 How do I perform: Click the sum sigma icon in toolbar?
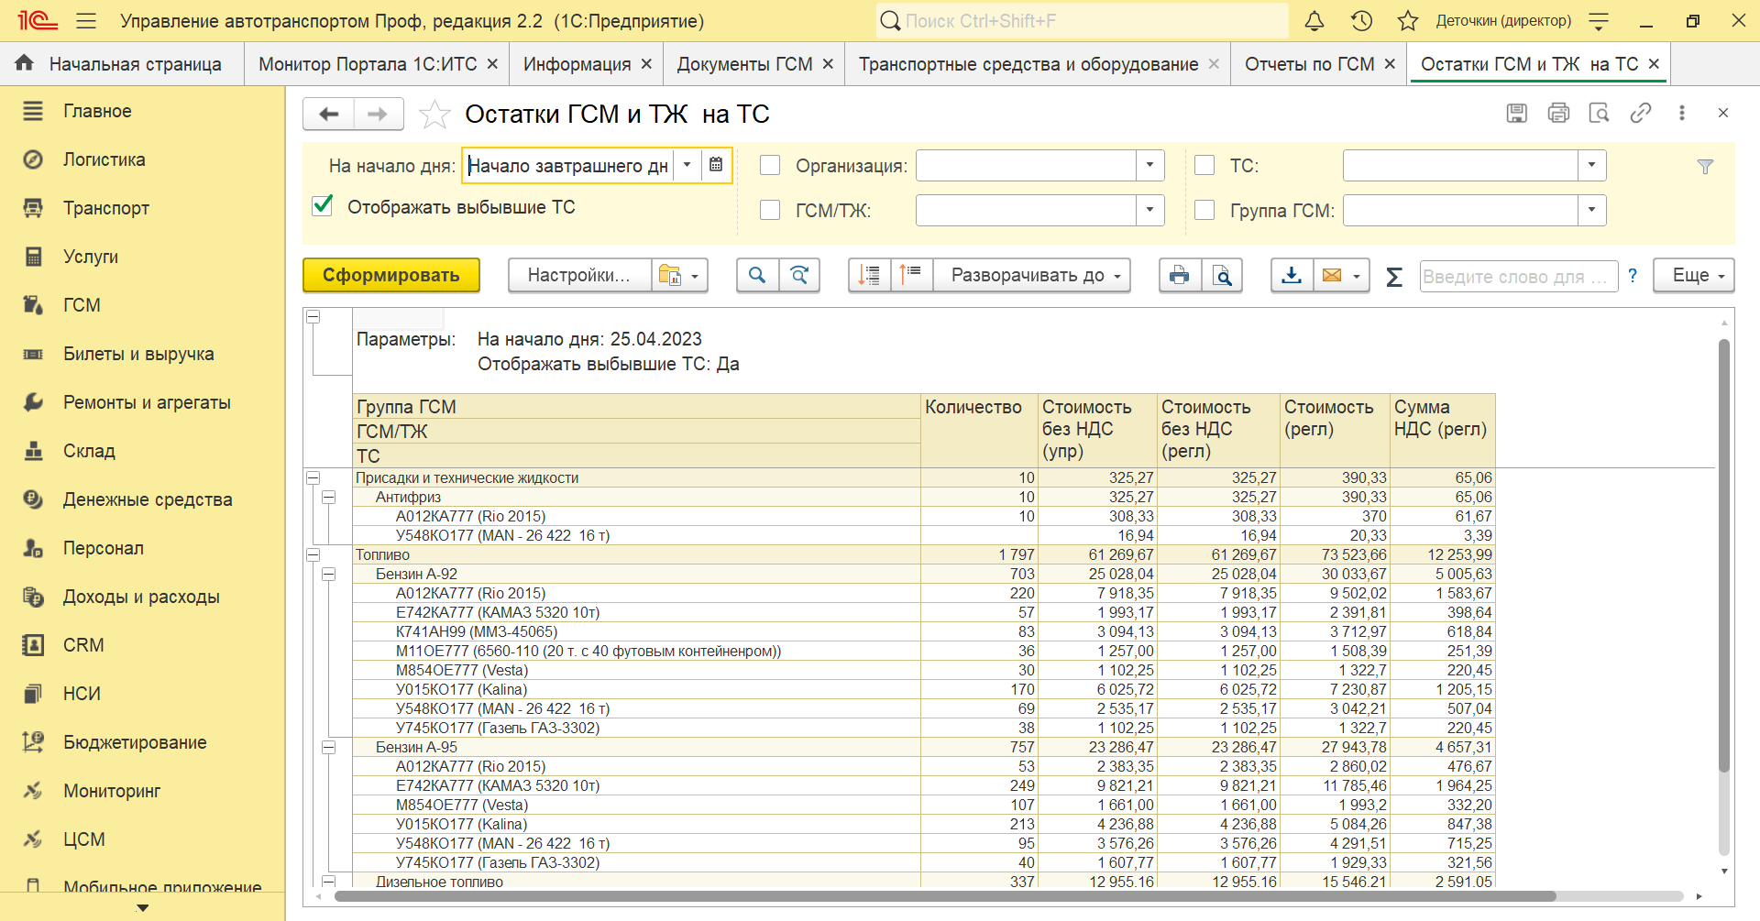point(1393,276)
